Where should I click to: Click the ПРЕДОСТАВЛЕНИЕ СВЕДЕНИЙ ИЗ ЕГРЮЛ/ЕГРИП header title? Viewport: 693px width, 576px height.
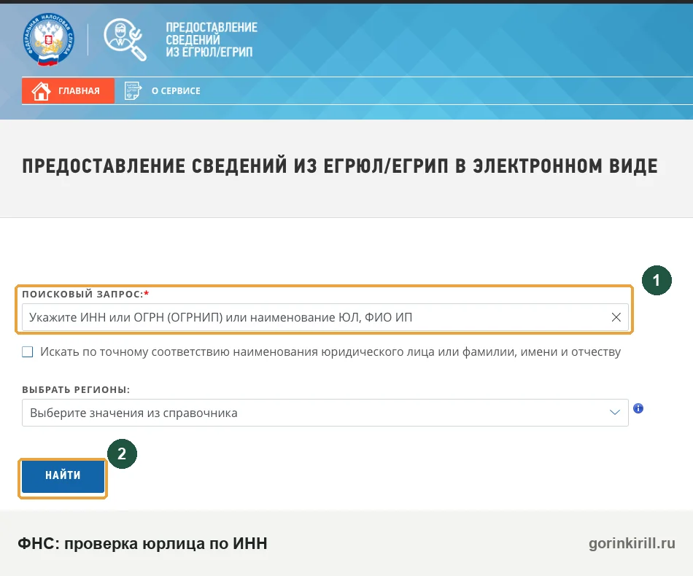click(x=212, y=39)
